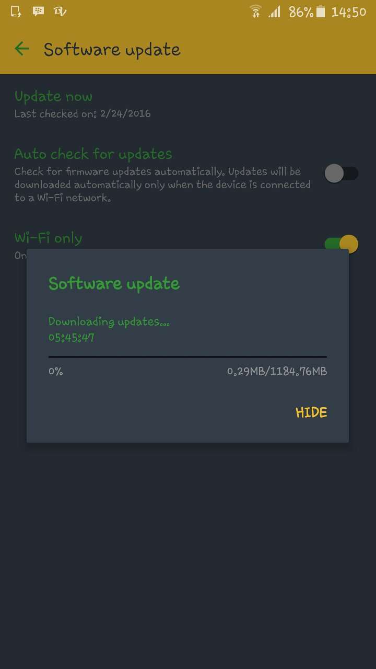
Task: Tap the 14:50 clock in status bar
Action: 349,12
